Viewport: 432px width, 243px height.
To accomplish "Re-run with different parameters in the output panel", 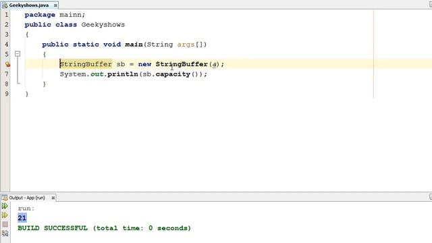I will click(5, 215).
